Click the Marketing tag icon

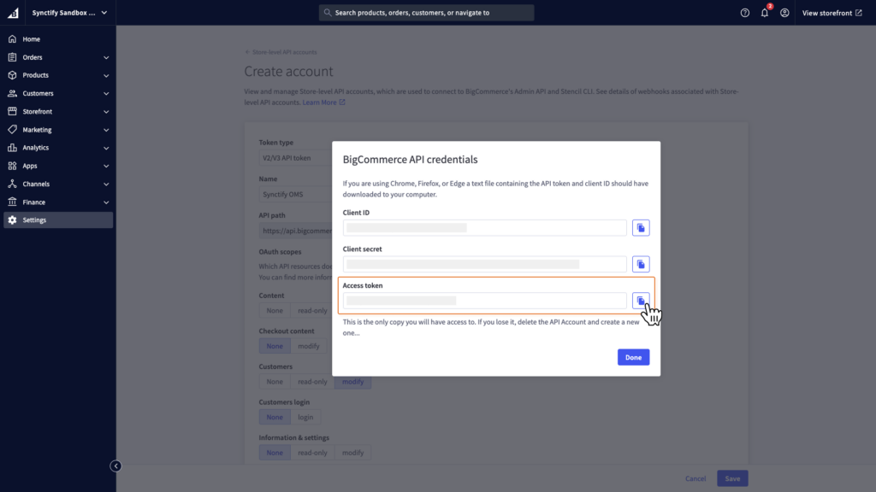pos(12,130)
